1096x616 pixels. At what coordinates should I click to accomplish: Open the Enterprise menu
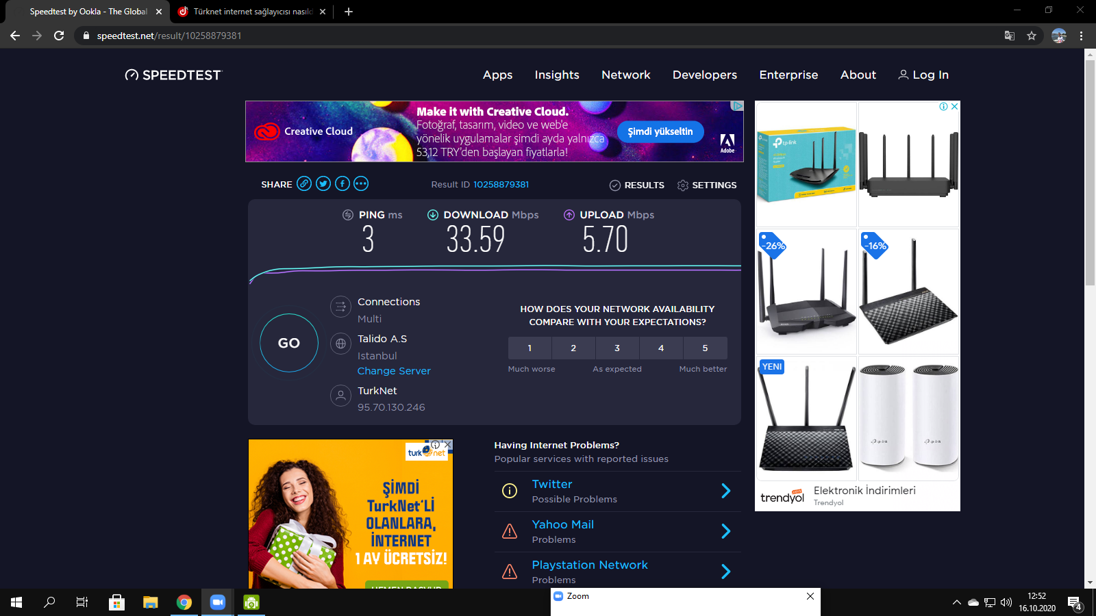click(x=788, y=75)
